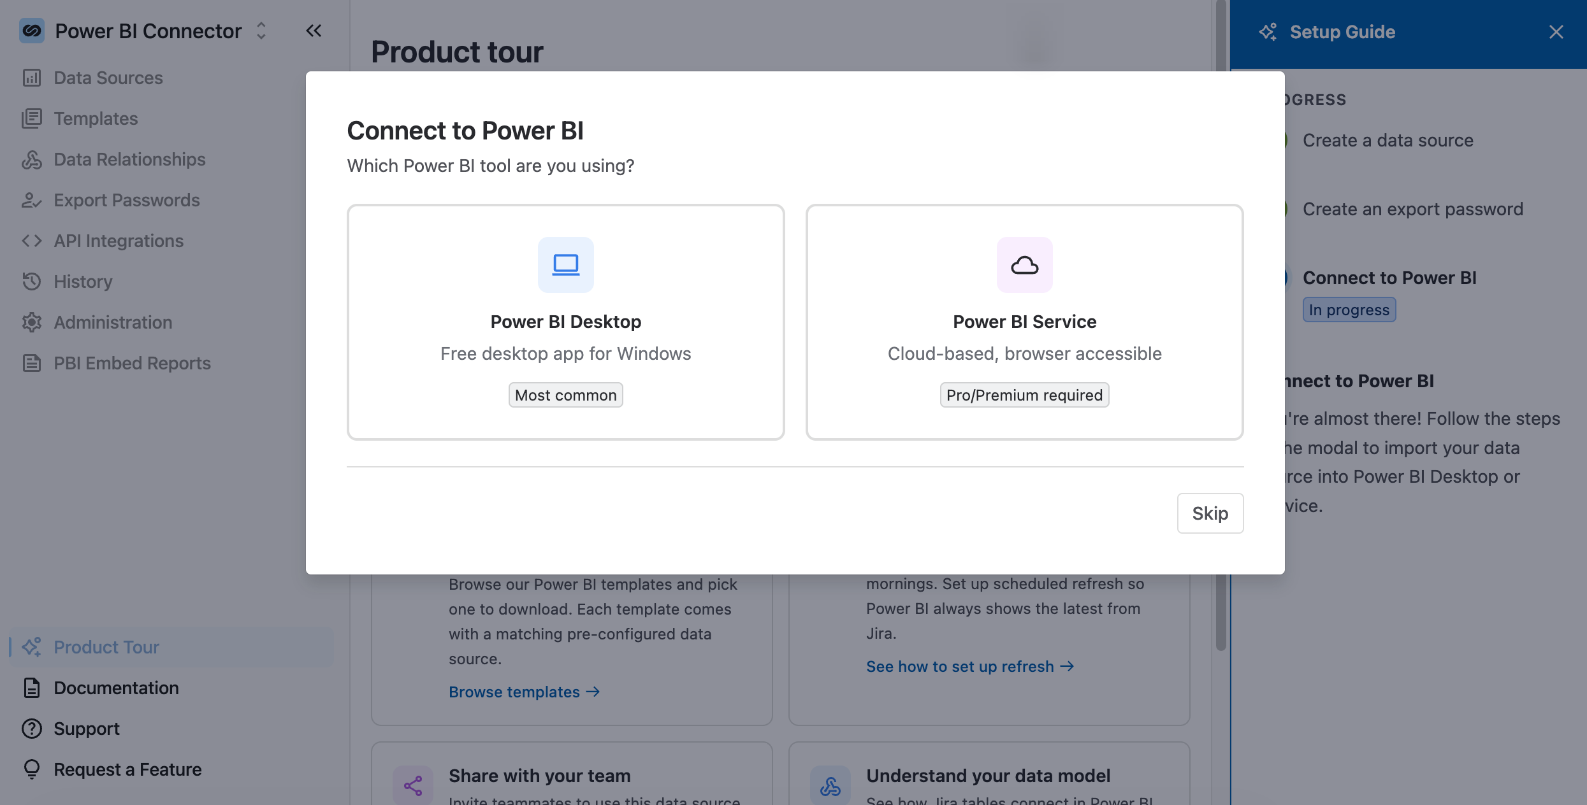Click the Administration gear icon
Screen dimensions: 1587x805
(32, 322)
